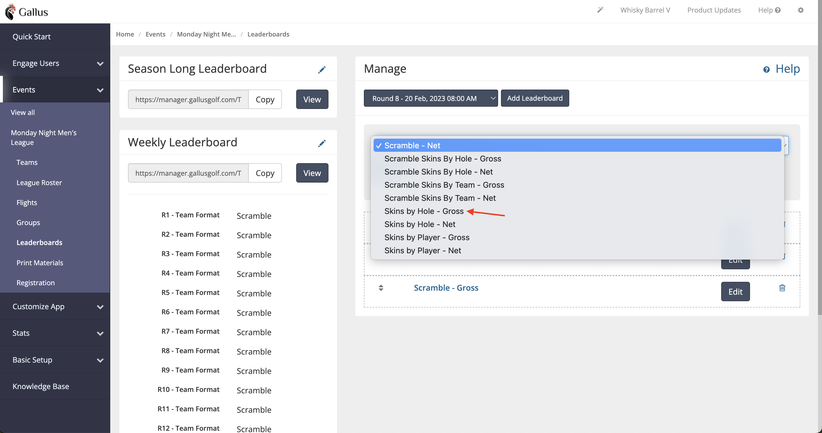
Task: Open Registration page
Action: 35,283
